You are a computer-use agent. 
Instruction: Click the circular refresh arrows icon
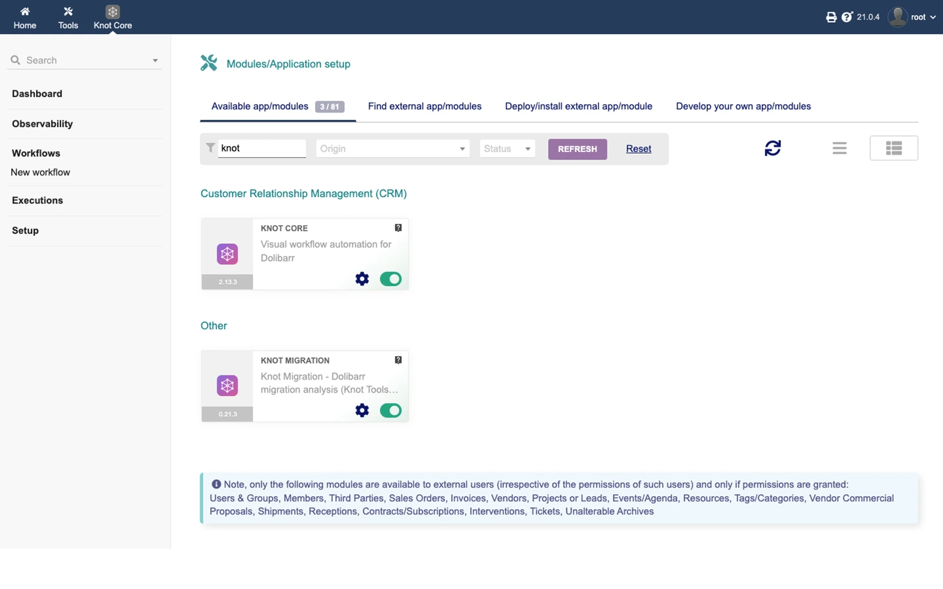[773, 148]
